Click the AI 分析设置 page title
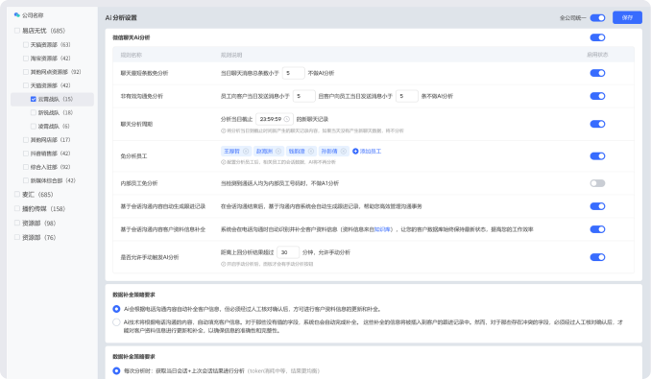Screen dimensions: 651x379 coord(121,18)
